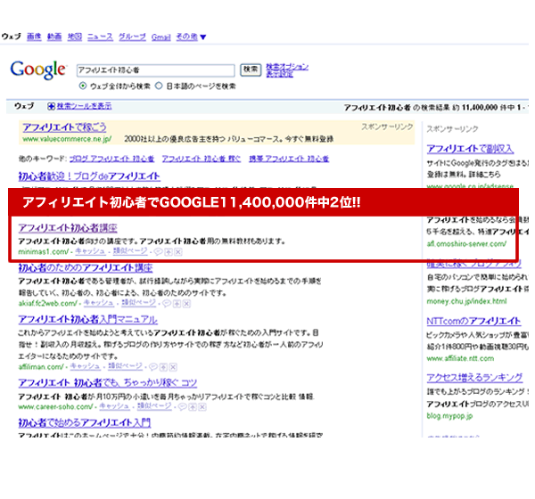Click the sidebar URL text money.chu.jp/index.html
Screen dimensions: 535x499
click(x=466, y=301)
